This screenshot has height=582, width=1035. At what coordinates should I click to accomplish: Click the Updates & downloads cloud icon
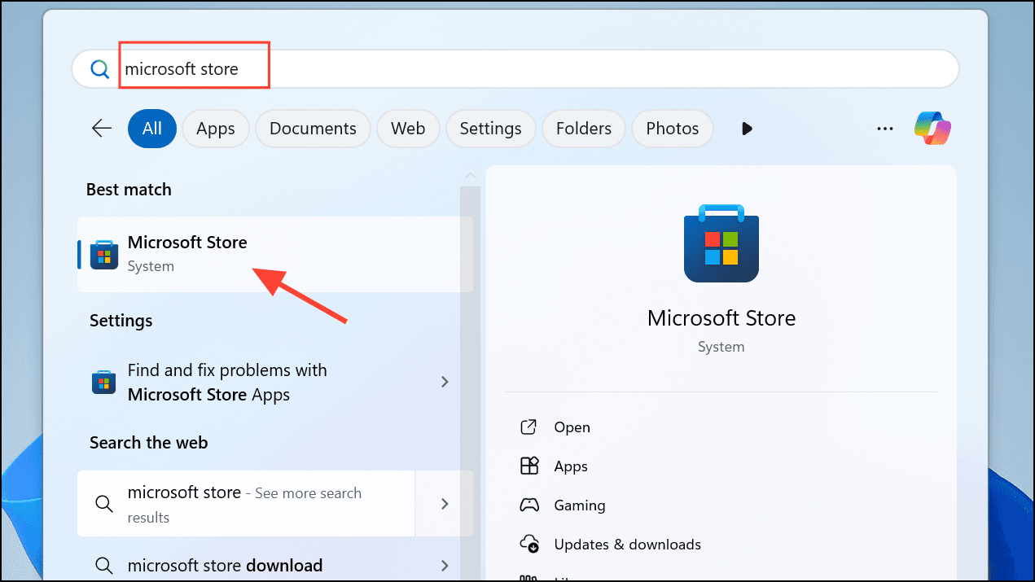point(529,544)
